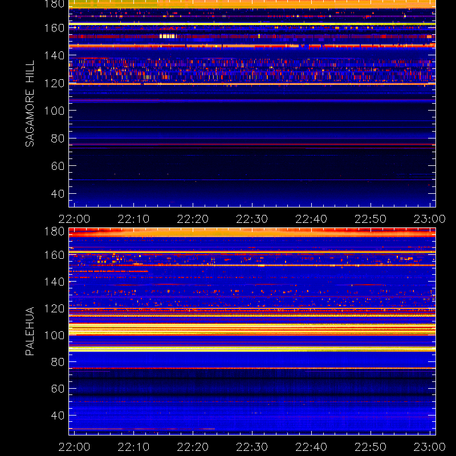Select 22:40 label under Sagamore Hill plot
This screenshot has width=456, height=456.
(311, 219)
